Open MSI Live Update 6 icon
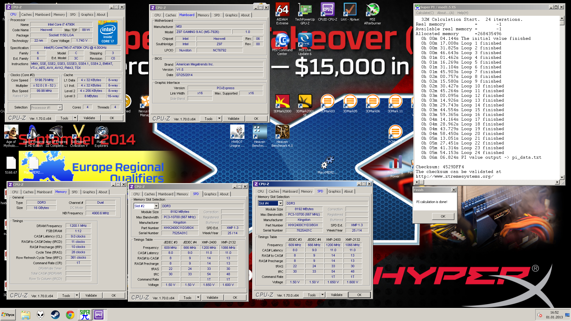The image size is (571, 321). tap(305, 44)
